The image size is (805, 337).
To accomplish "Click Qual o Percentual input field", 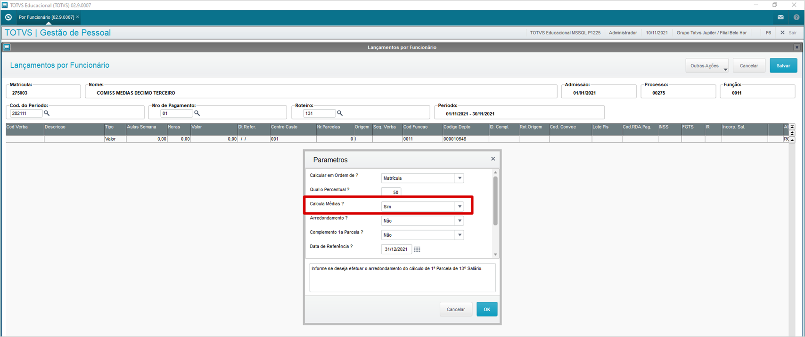I will tap(391, 192).
